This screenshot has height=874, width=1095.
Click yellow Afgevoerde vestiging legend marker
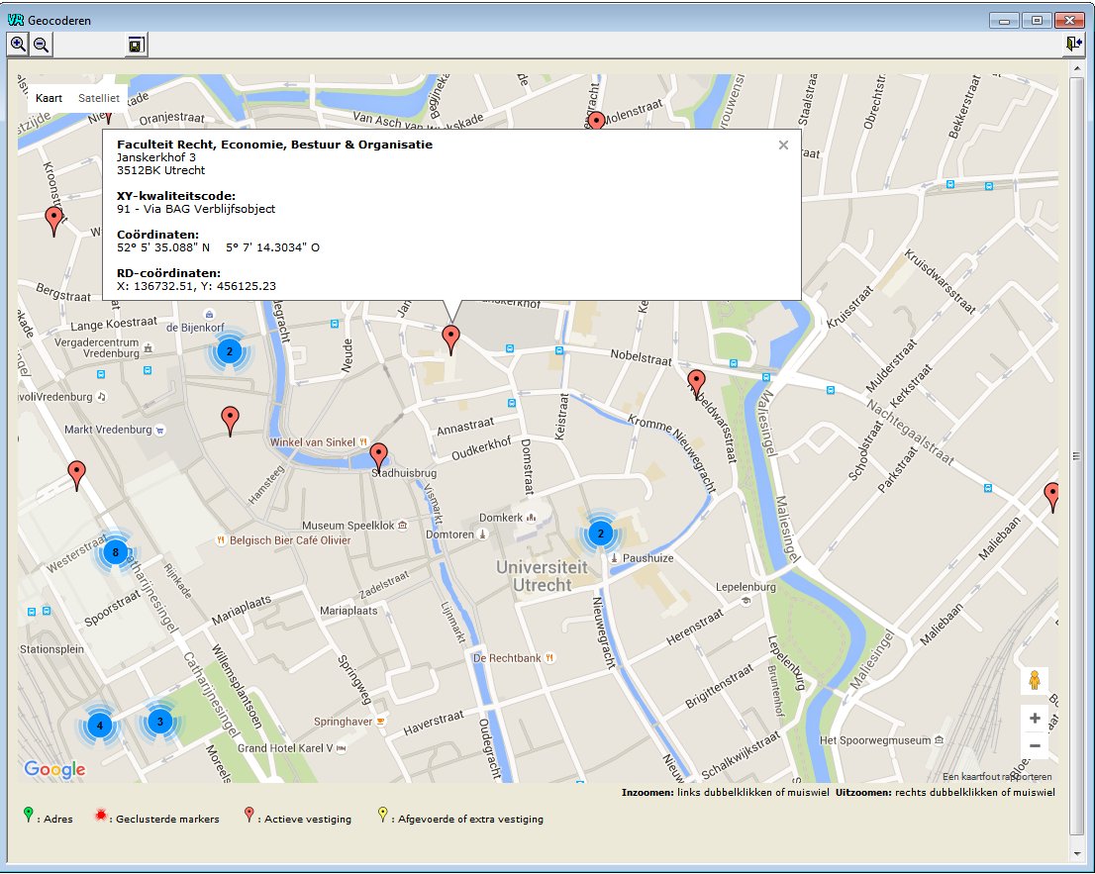(382, 814)
